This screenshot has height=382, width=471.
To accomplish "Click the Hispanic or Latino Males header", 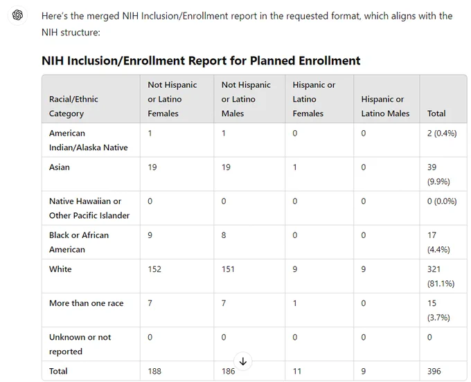I will (x=385, y=107).
